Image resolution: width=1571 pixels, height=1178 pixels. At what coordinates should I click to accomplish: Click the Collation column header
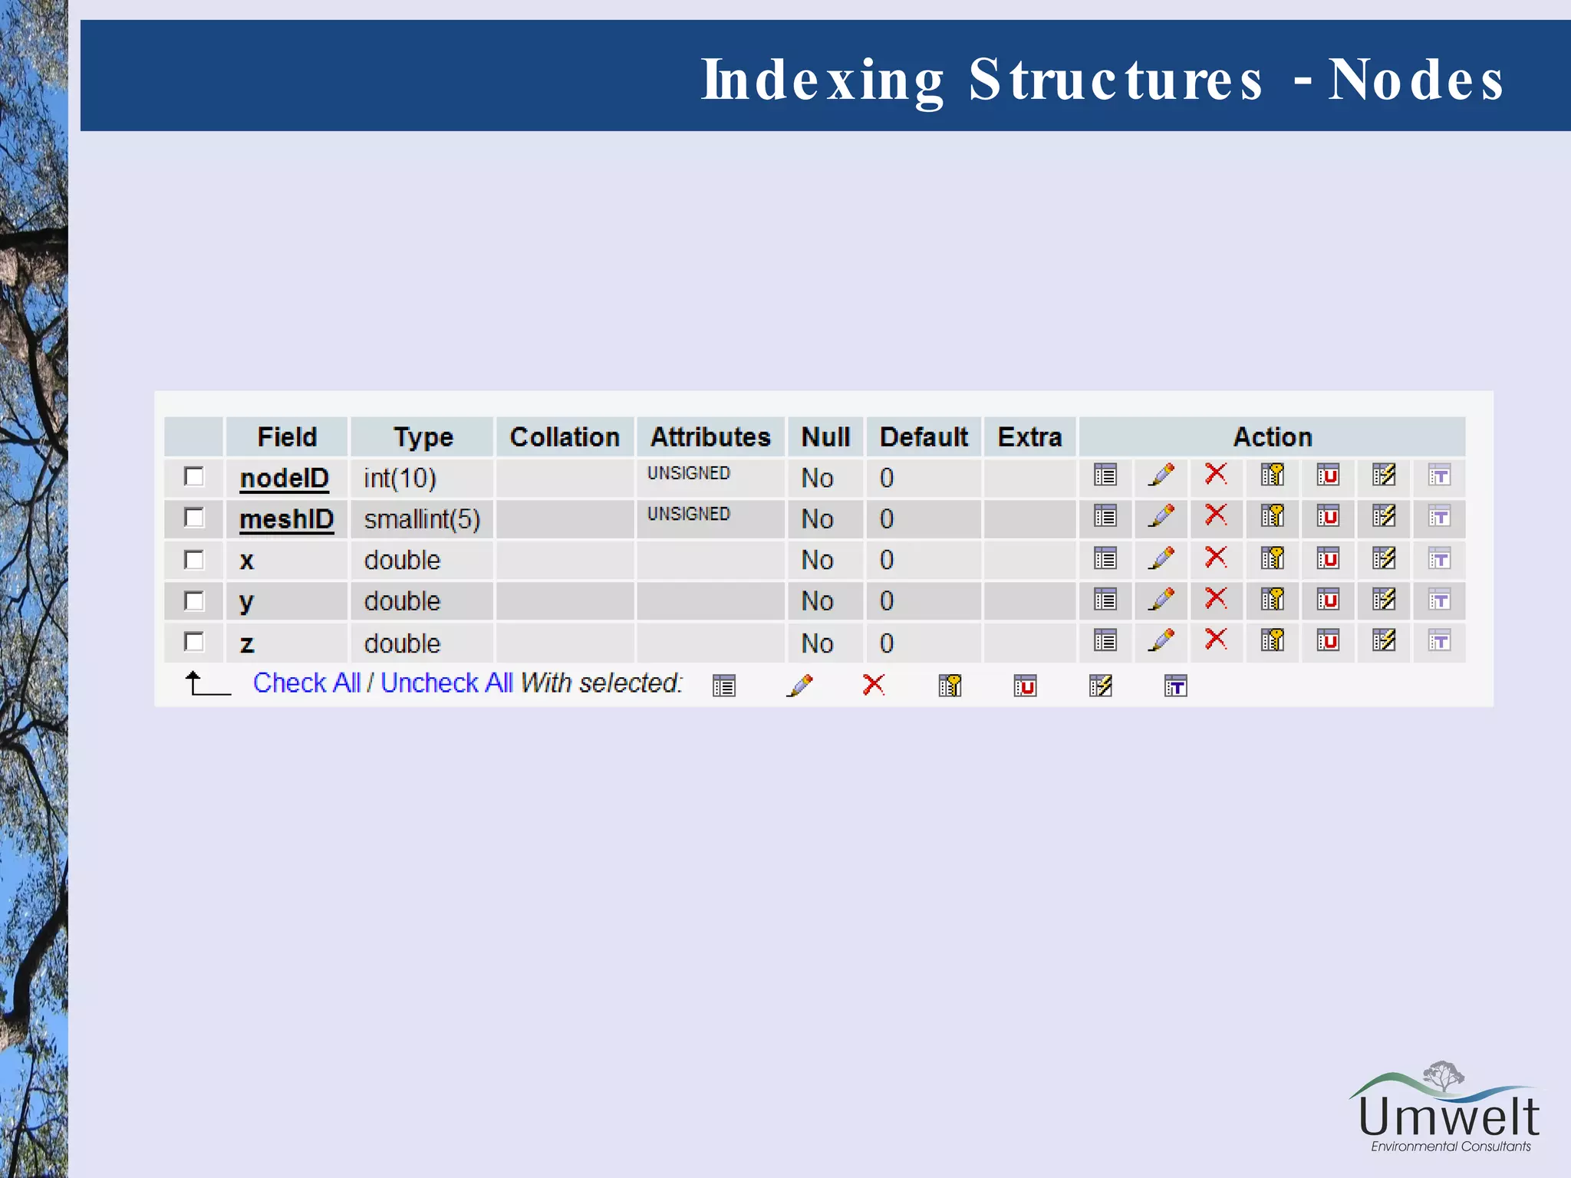[565, 437]
